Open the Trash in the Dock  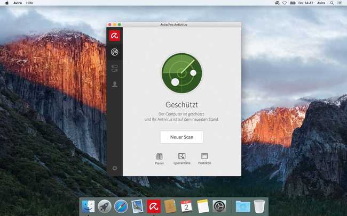point(259,206)
